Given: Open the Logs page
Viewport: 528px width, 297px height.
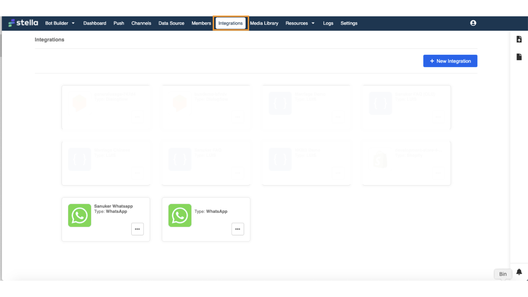Looking at the screenshot, I should click(328, 23).
